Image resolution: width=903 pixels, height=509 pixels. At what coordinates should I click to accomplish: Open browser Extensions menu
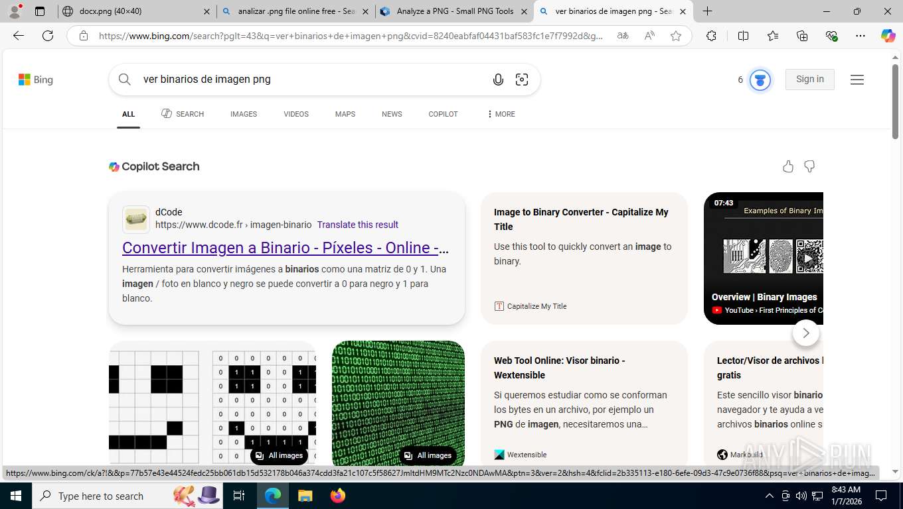711,36
